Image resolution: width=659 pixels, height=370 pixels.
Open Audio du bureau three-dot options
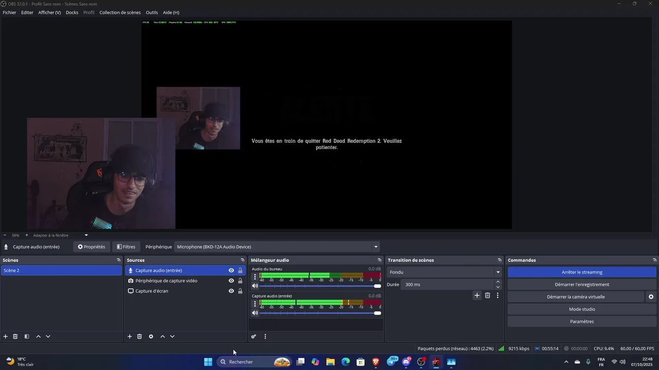coord(255,276)
